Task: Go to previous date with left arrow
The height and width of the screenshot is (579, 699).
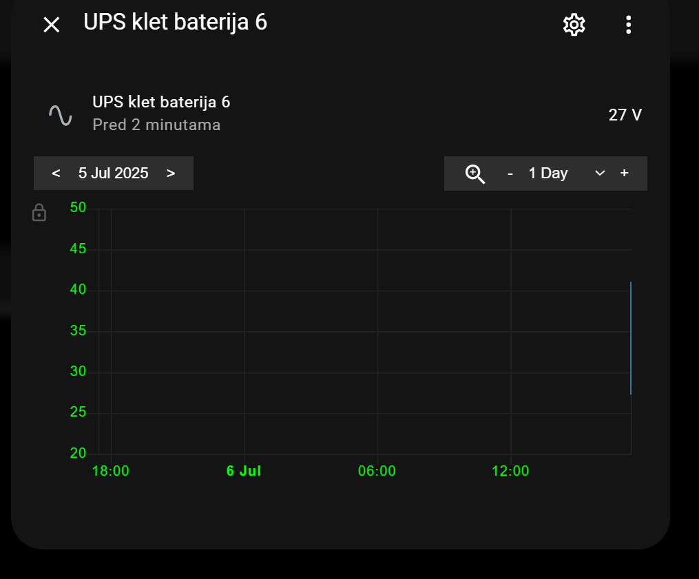Action: [x=56, y=173]
